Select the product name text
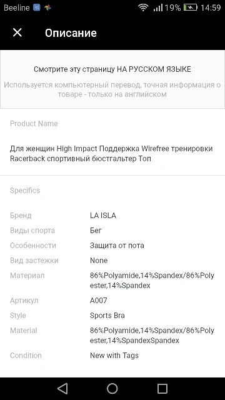The height and width of the screenshot is (400, 225). pyautogui.click(x=111, y=154)
